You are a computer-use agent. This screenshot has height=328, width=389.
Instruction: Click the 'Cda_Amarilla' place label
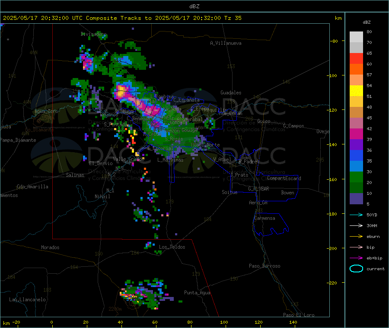(x=32, y=187)
